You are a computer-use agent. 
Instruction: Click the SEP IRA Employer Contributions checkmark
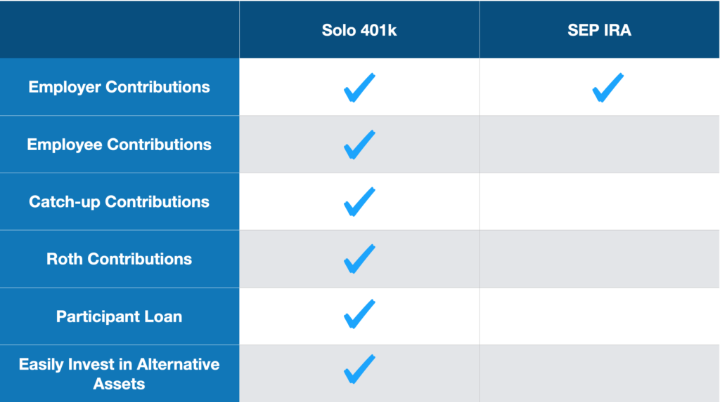coord(608,87)
